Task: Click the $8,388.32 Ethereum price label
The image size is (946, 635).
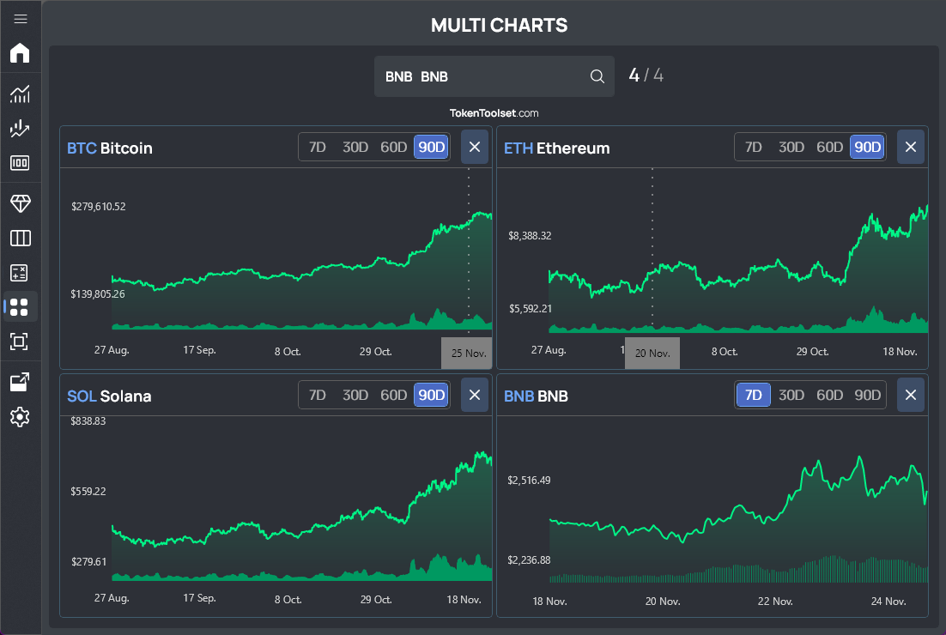Action: point(530,236)
